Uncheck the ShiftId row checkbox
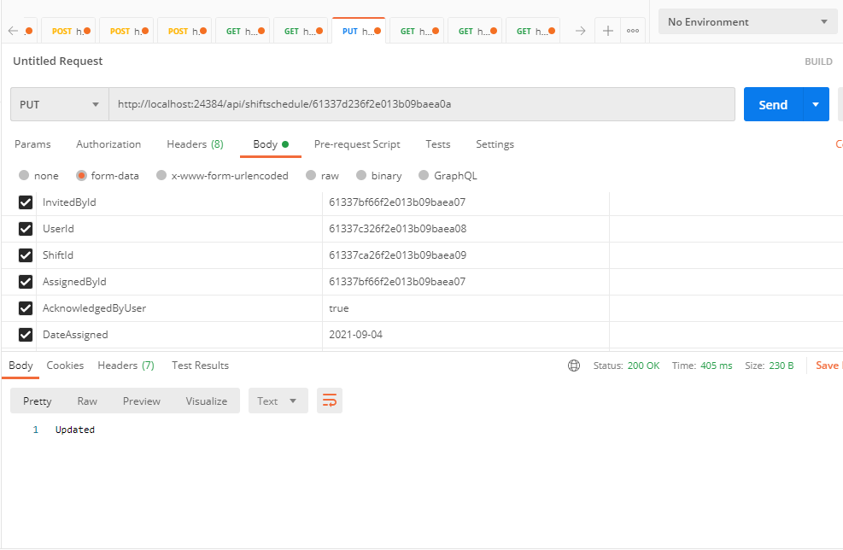 (26, 255)
